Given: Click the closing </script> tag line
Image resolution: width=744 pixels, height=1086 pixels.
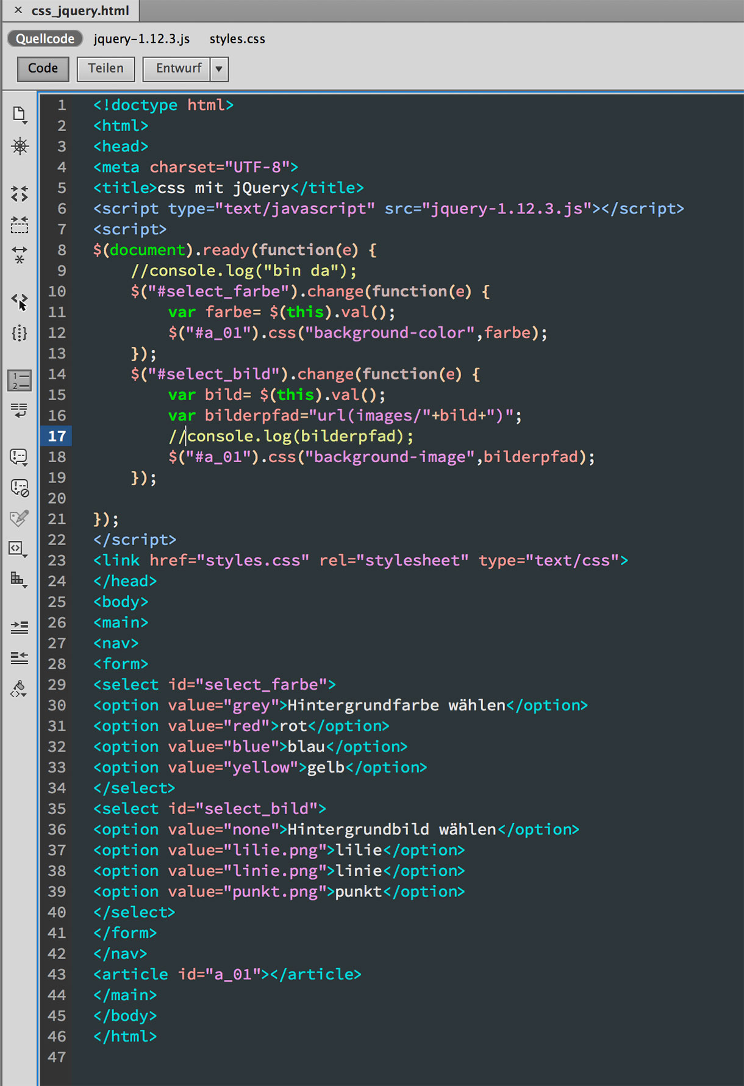Looking at the screenshot, I should point(135,540).
